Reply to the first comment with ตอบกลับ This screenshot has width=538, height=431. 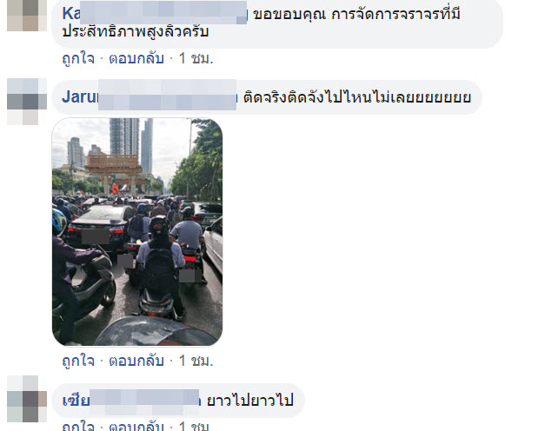point(136,58)
